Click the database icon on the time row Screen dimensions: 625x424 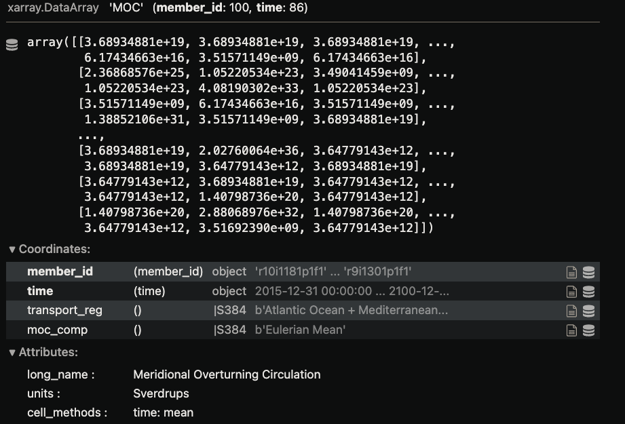pyautogui.click(x=588, y=292)
